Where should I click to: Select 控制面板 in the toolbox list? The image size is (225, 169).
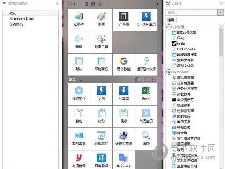181,127
